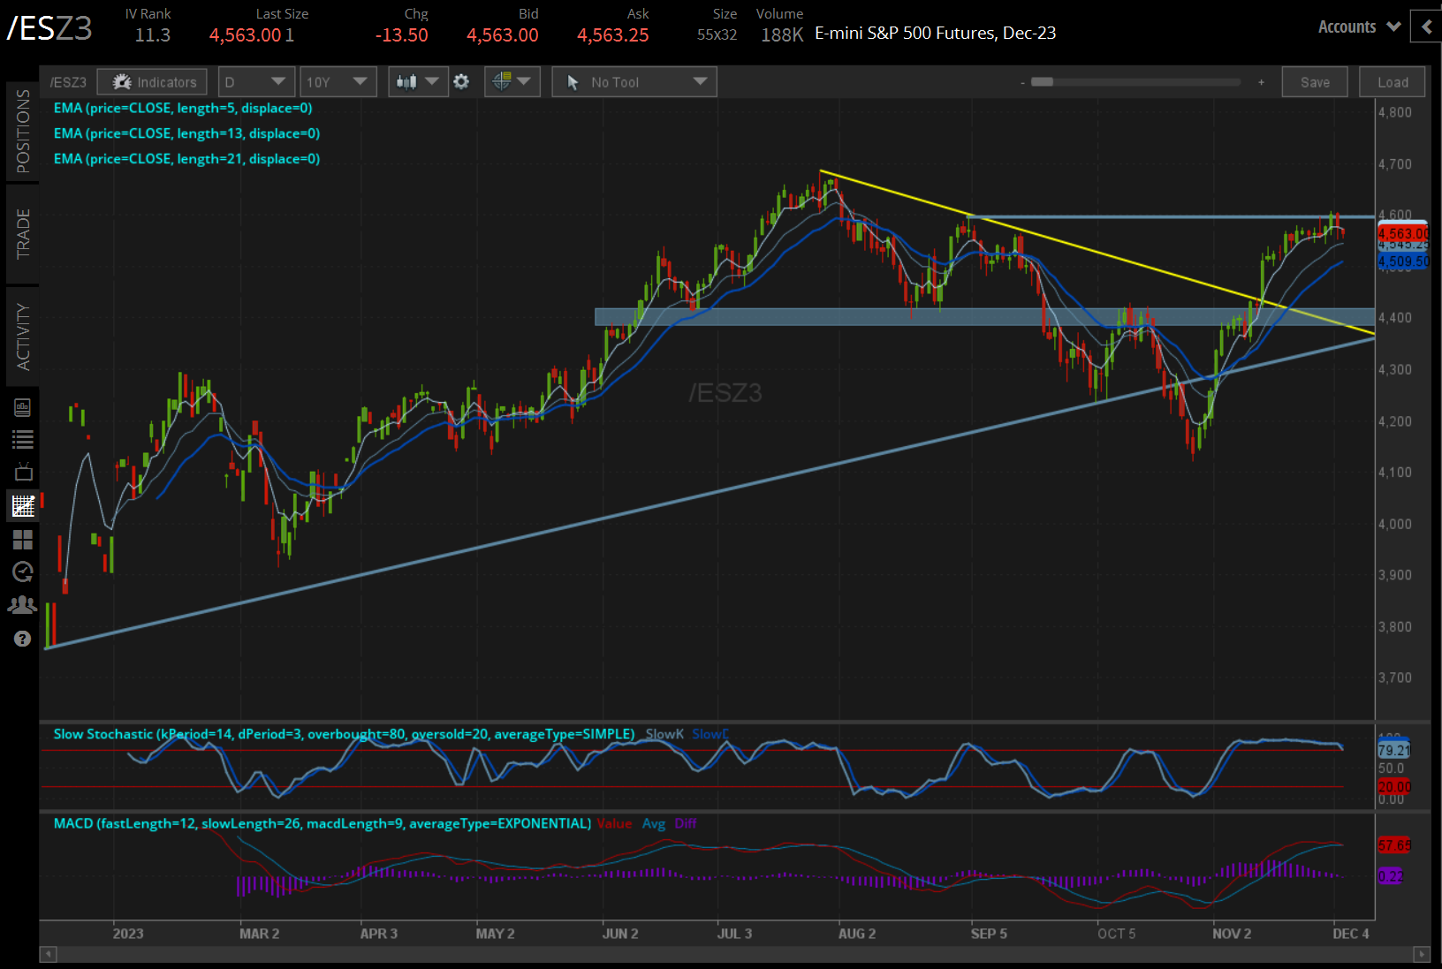Toggle the Diff display in the MACD legend
This screenshot has width=1442, height=969.
coord(687,823)
